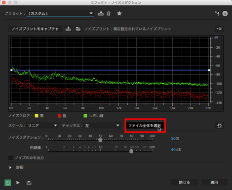The height and width of the screenshot is (190, 232).
Task: Enable the ノイズのみを出力 checkbox
Action: coord(10,158)
